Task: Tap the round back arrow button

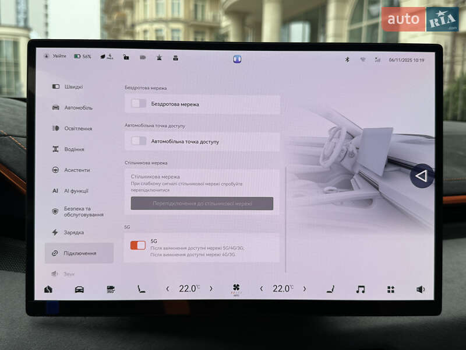Action: pyautogui.click(x=421, y=176)
